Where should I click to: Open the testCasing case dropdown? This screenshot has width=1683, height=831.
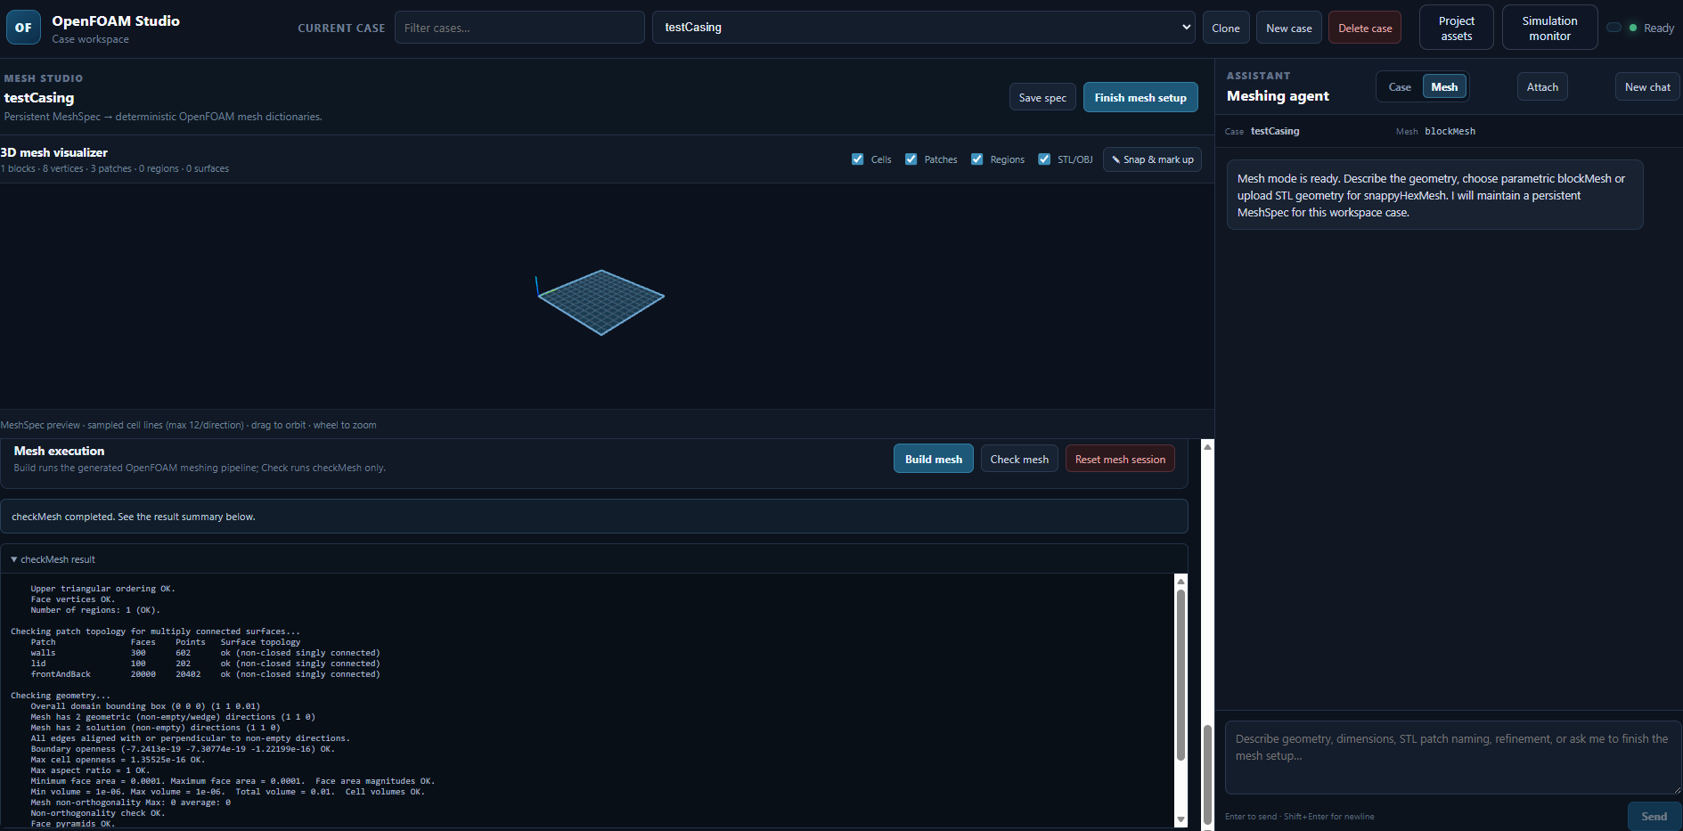coord(924,28)
